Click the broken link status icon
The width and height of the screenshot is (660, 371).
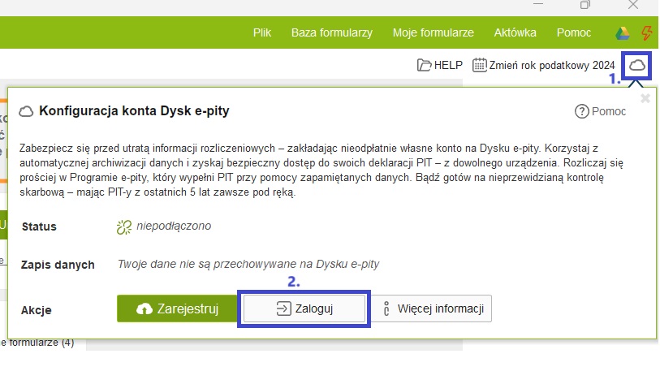[123, 226]
